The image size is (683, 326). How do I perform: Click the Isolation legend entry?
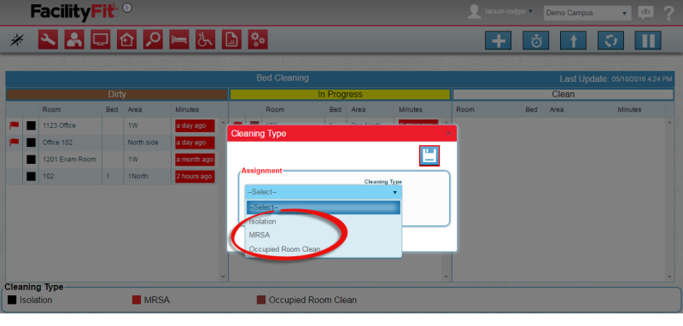30,300
